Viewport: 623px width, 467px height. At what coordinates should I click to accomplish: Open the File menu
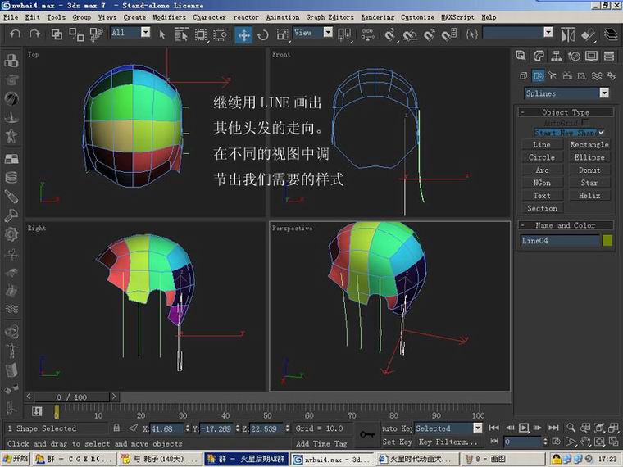click(11, 17)
